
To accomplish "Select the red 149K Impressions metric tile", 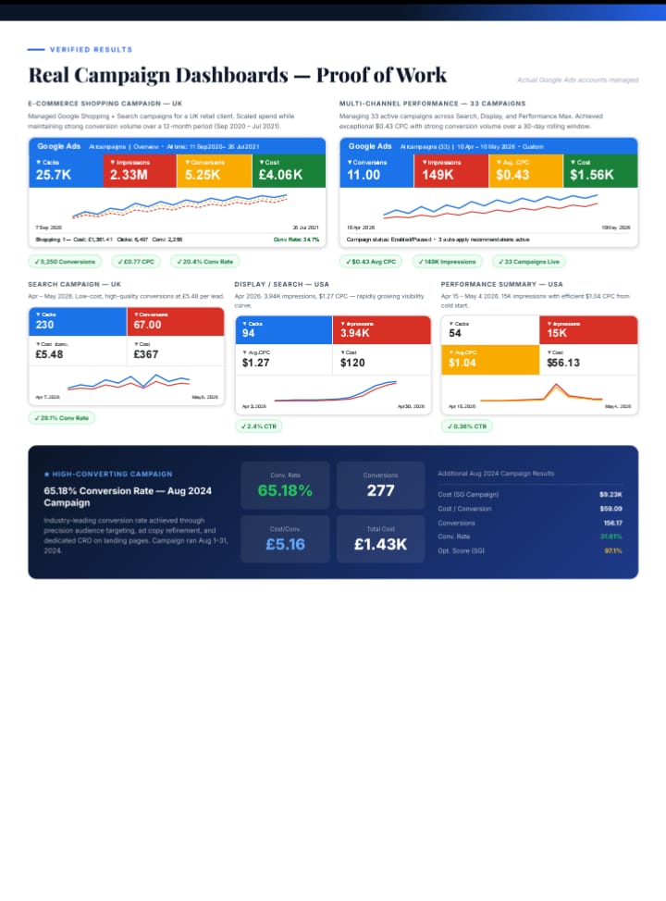I will point(451,170).
